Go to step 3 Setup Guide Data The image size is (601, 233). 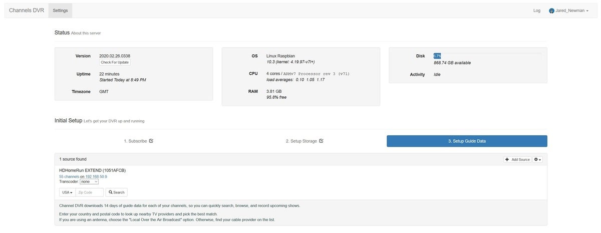[467, 141]
